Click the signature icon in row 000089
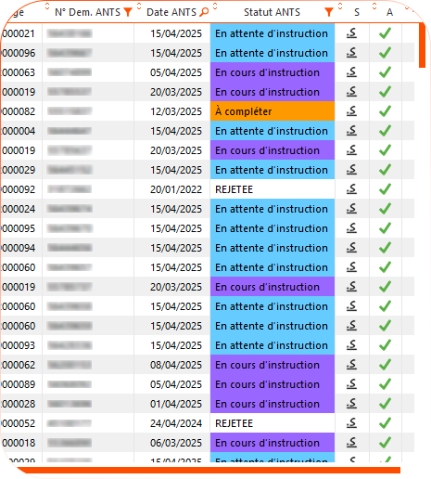Viewport: 431px width, 479px height. coord(351,384)
